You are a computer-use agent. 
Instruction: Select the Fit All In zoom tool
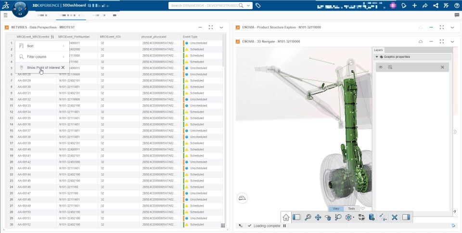[x=308, y=218]
